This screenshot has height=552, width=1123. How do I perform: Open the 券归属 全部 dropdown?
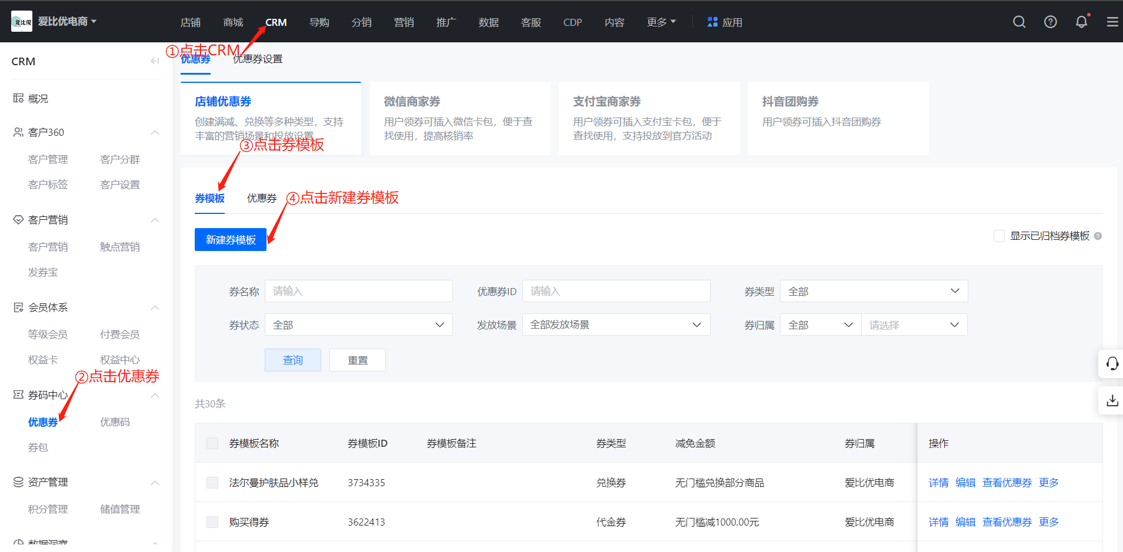click(821, 324)
